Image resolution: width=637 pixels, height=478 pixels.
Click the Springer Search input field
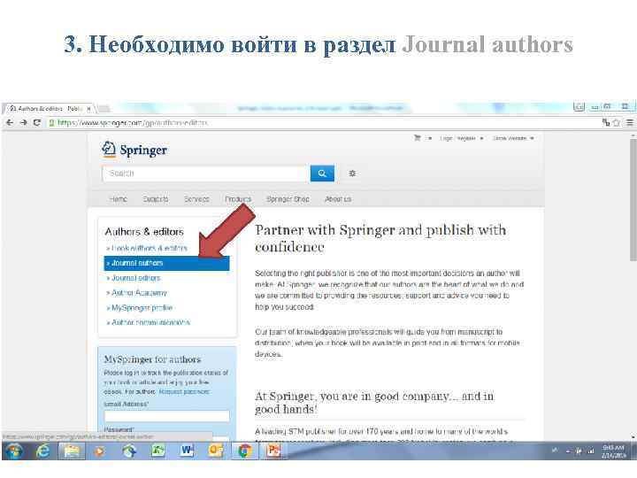(x=206, y=173)
